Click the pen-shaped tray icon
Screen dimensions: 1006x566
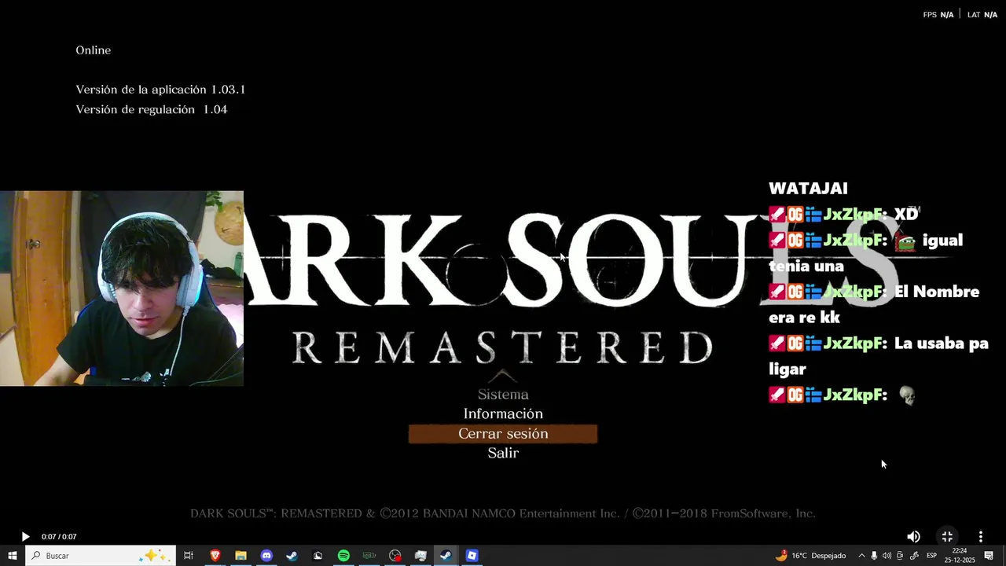point(914,556)
